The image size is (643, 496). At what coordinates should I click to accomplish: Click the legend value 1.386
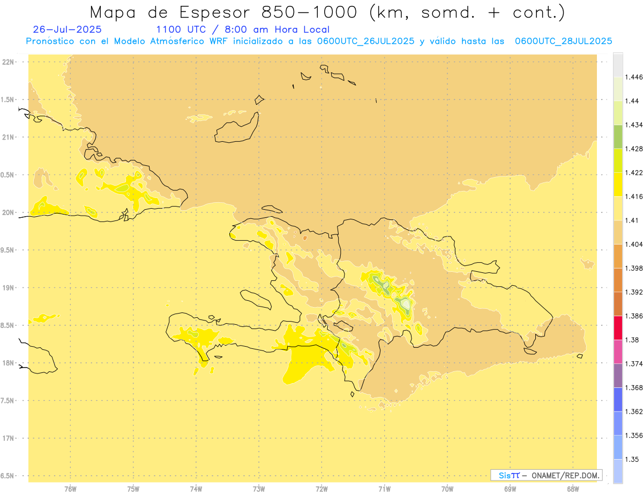pyautogui.click(x=635, y=316)
